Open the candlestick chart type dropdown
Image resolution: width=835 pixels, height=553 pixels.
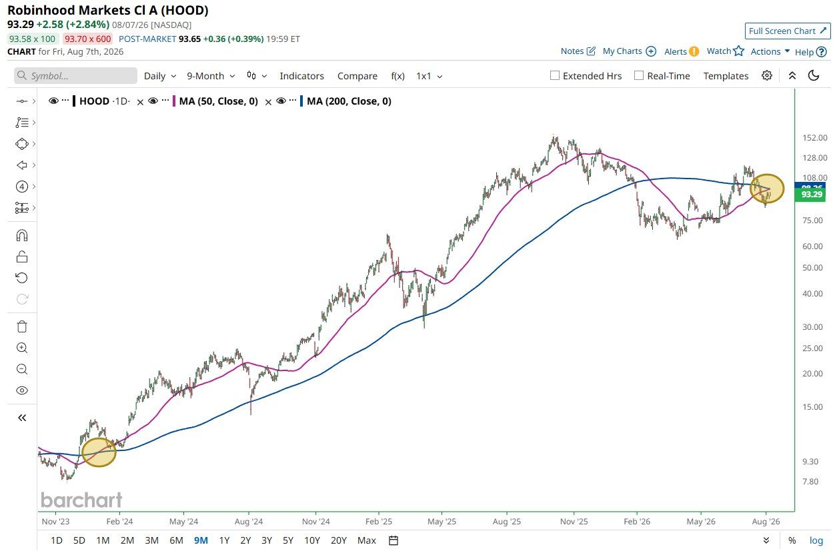coord(257,76)
